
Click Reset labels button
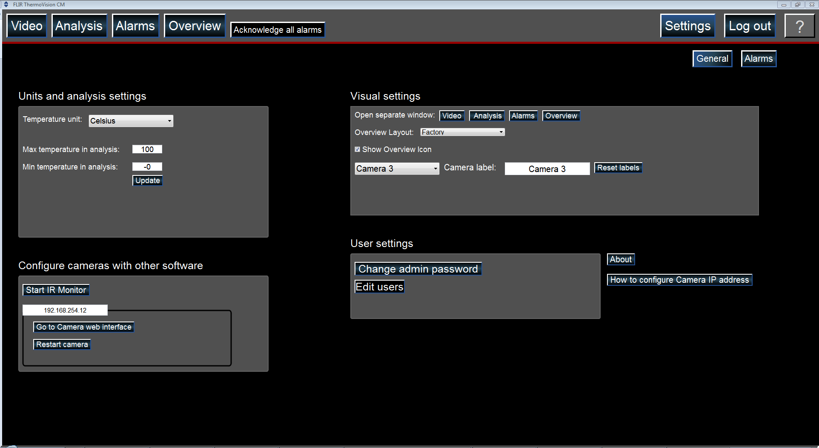618,168
